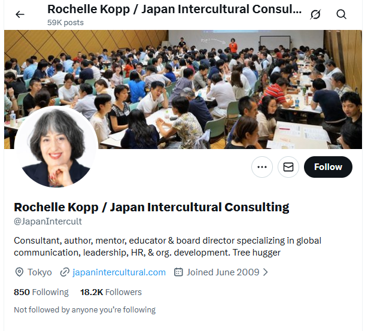Image resolution: width=368 pixels, height=331 pixels.
Task: Click Not followed by anyone you're following
Action: coord(85,310)
